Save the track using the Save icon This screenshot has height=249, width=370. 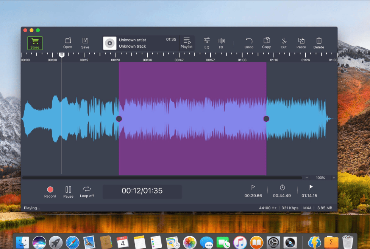coord(85,43)
